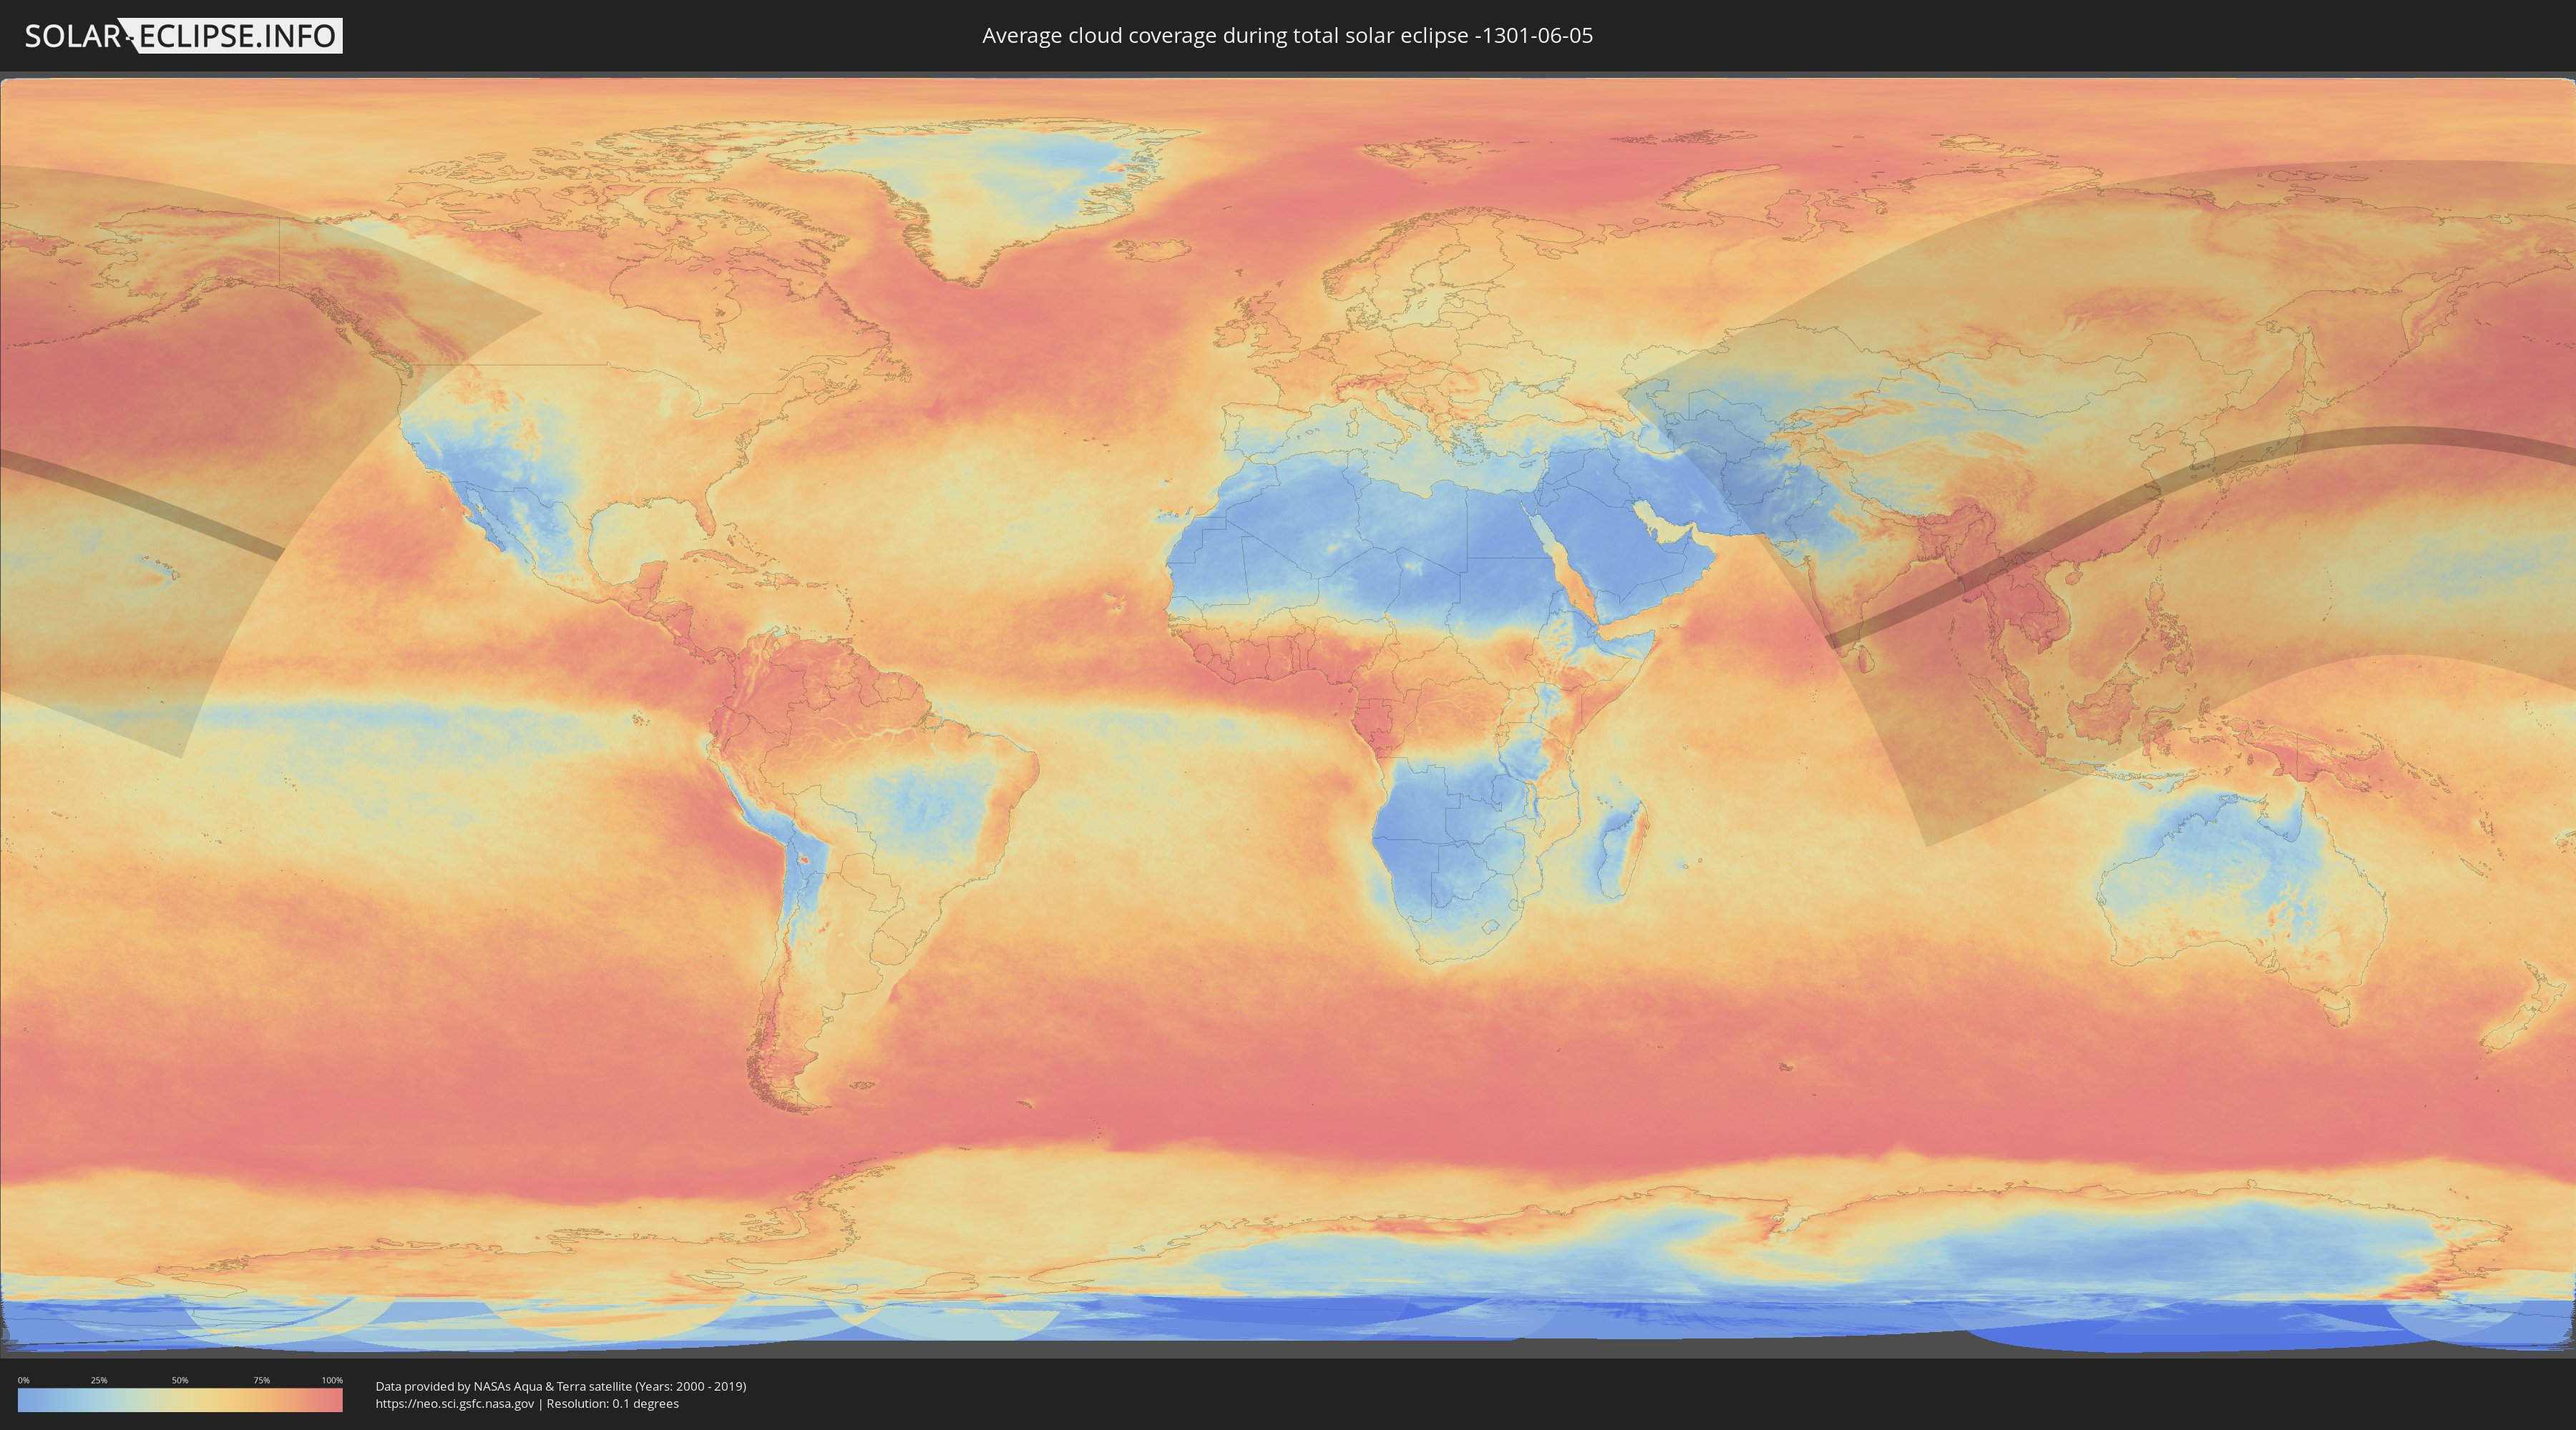Click the map title with eclipse date -1301-06-05
Screen dimensions: 2576x1430
click(1287, 36)
